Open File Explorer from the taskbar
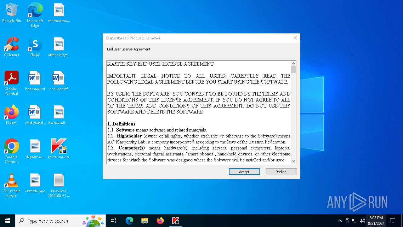 click(145, 221)
